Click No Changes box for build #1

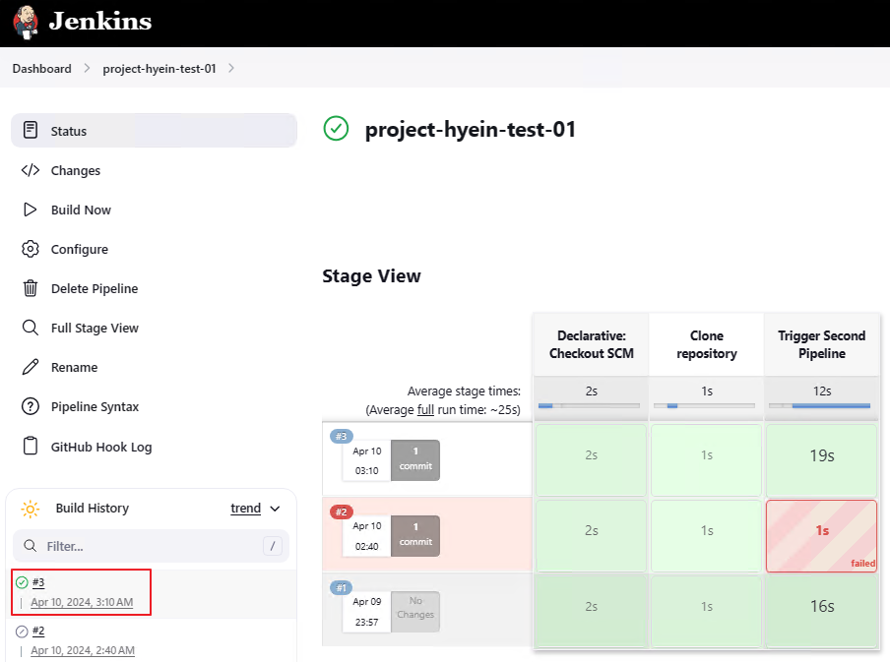tap(415, 612)
